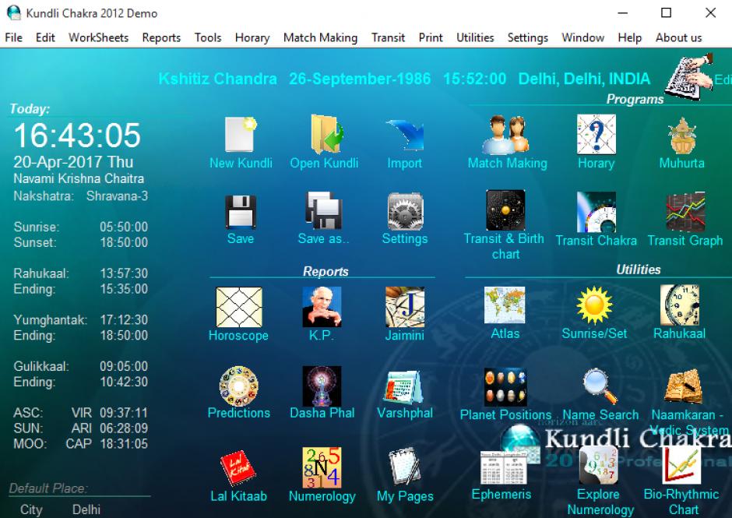The width and height of the screenshot is (732, 518).
Task: Open Transit & Birth chart icon
Action: pyautogui.click(x=505, y=210)
